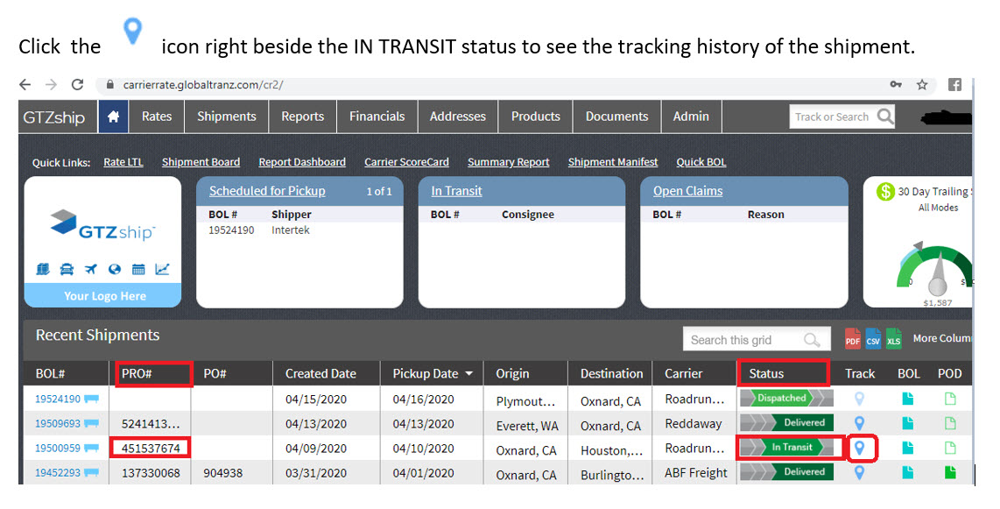This screenshot has height=509, width=1000.
Task: Open the Shipments menu
Action: pos(226,116)
